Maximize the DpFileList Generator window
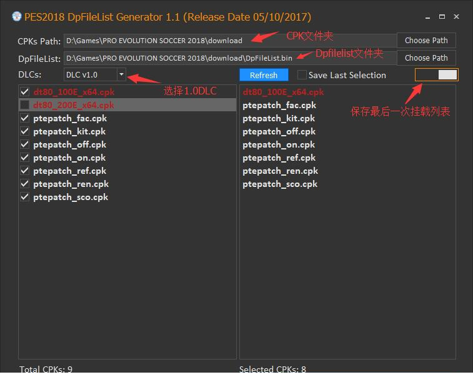473x387 pixels. 442,17
